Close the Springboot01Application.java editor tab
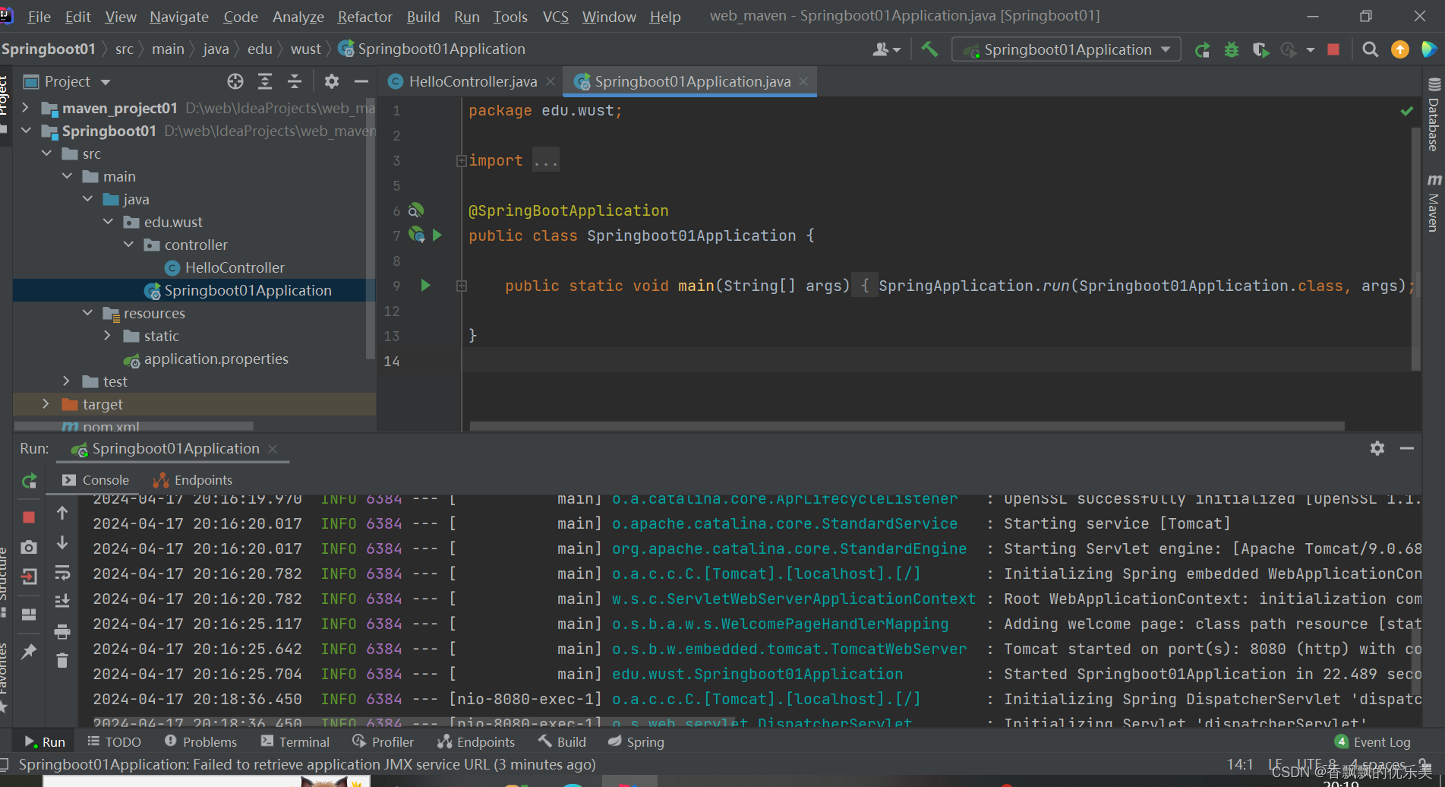 (803, 81)
